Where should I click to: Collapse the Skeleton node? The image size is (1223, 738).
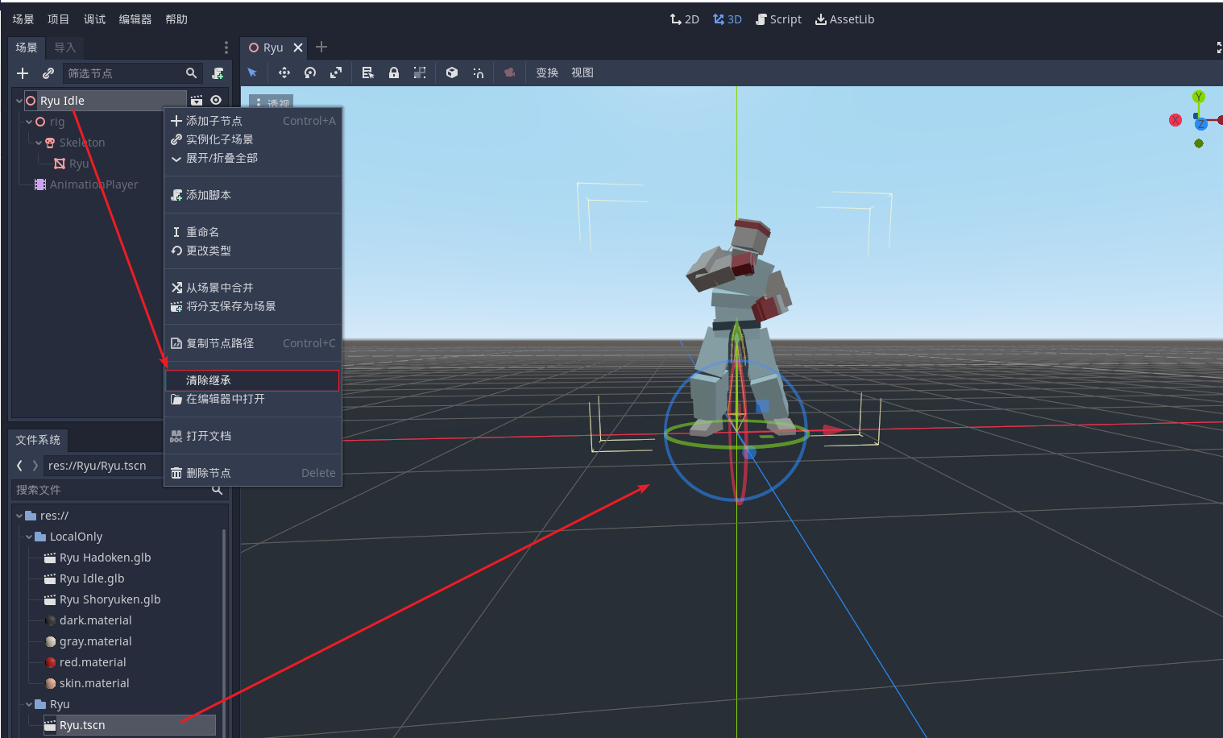pos(39,143)
